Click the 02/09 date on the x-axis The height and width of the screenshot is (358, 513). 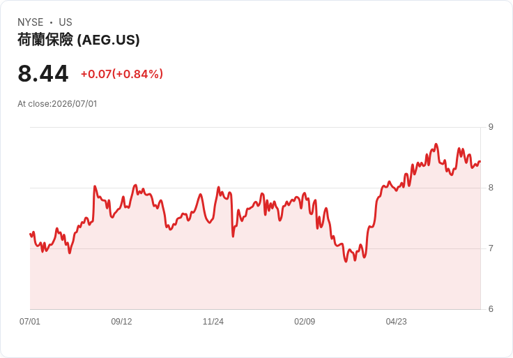[305, 321]
